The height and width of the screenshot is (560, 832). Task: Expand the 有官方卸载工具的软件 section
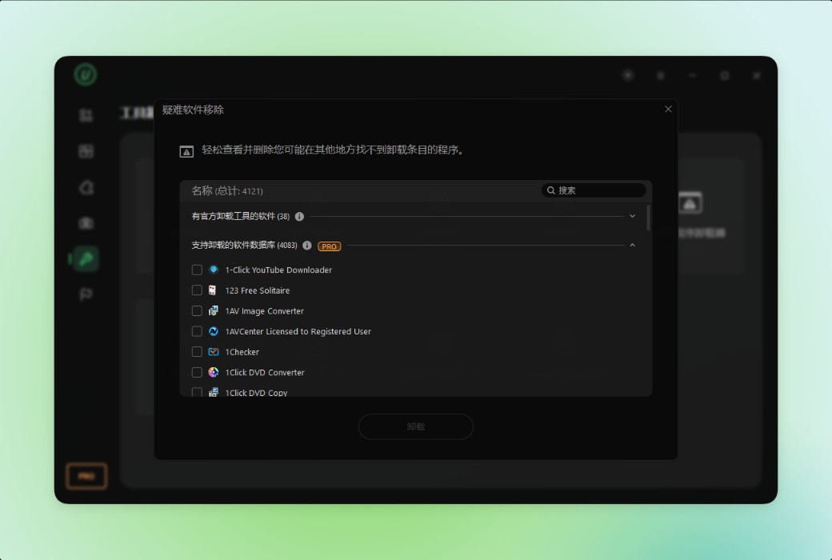click(x=632, y=216)
